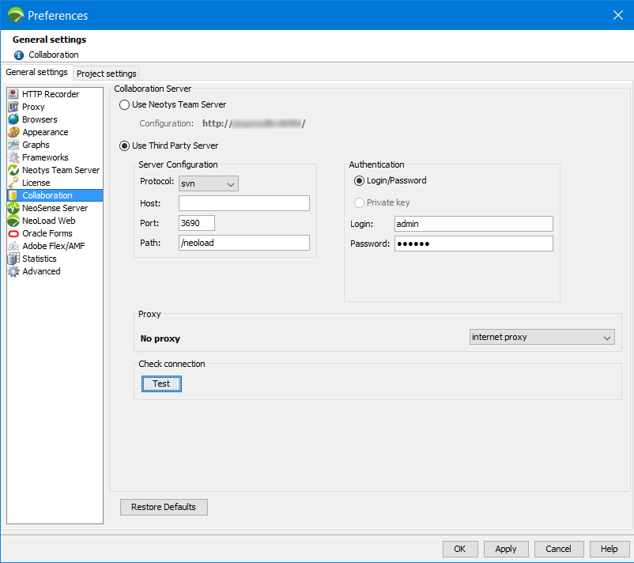Open the internet proxy dropdown
Viewport: 634px width, 563px height.
tap(542, 337)
